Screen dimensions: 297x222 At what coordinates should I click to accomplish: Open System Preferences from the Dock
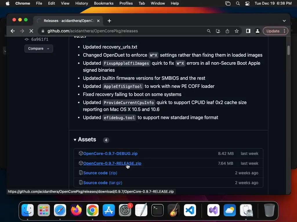point(125,210)
